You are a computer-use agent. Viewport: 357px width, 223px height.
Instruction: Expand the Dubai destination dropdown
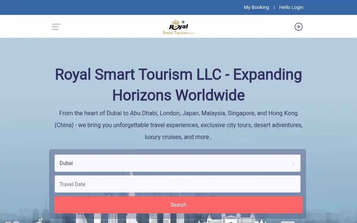(177, 163)
